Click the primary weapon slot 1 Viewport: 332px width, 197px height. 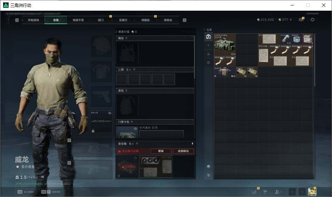(90, 147)
